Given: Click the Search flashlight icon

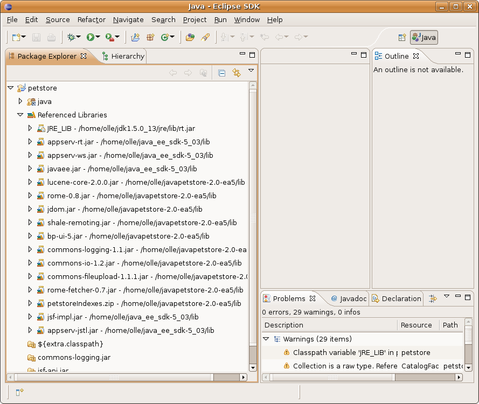Looking at the screenshot, I should coord(205,37).
